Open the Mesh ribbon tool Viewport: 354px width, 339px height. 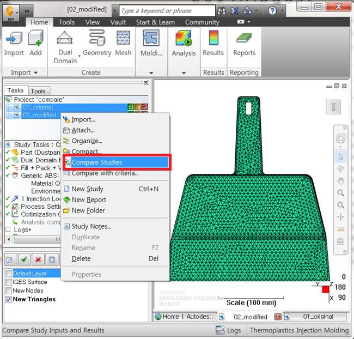(123, 38)
